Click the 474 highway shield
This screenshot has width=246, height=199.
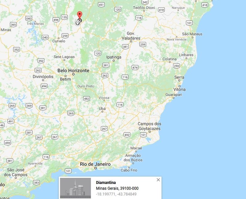point(135,67)
